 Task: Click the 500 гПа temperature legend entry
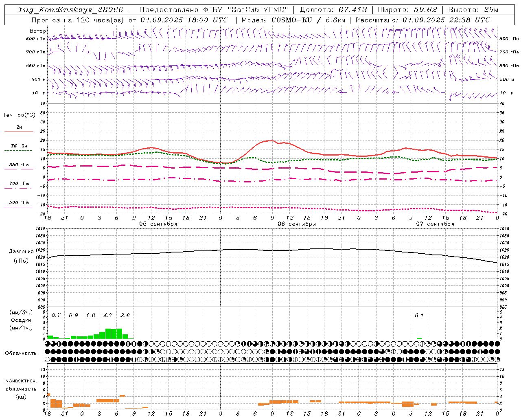pos(19,202)
